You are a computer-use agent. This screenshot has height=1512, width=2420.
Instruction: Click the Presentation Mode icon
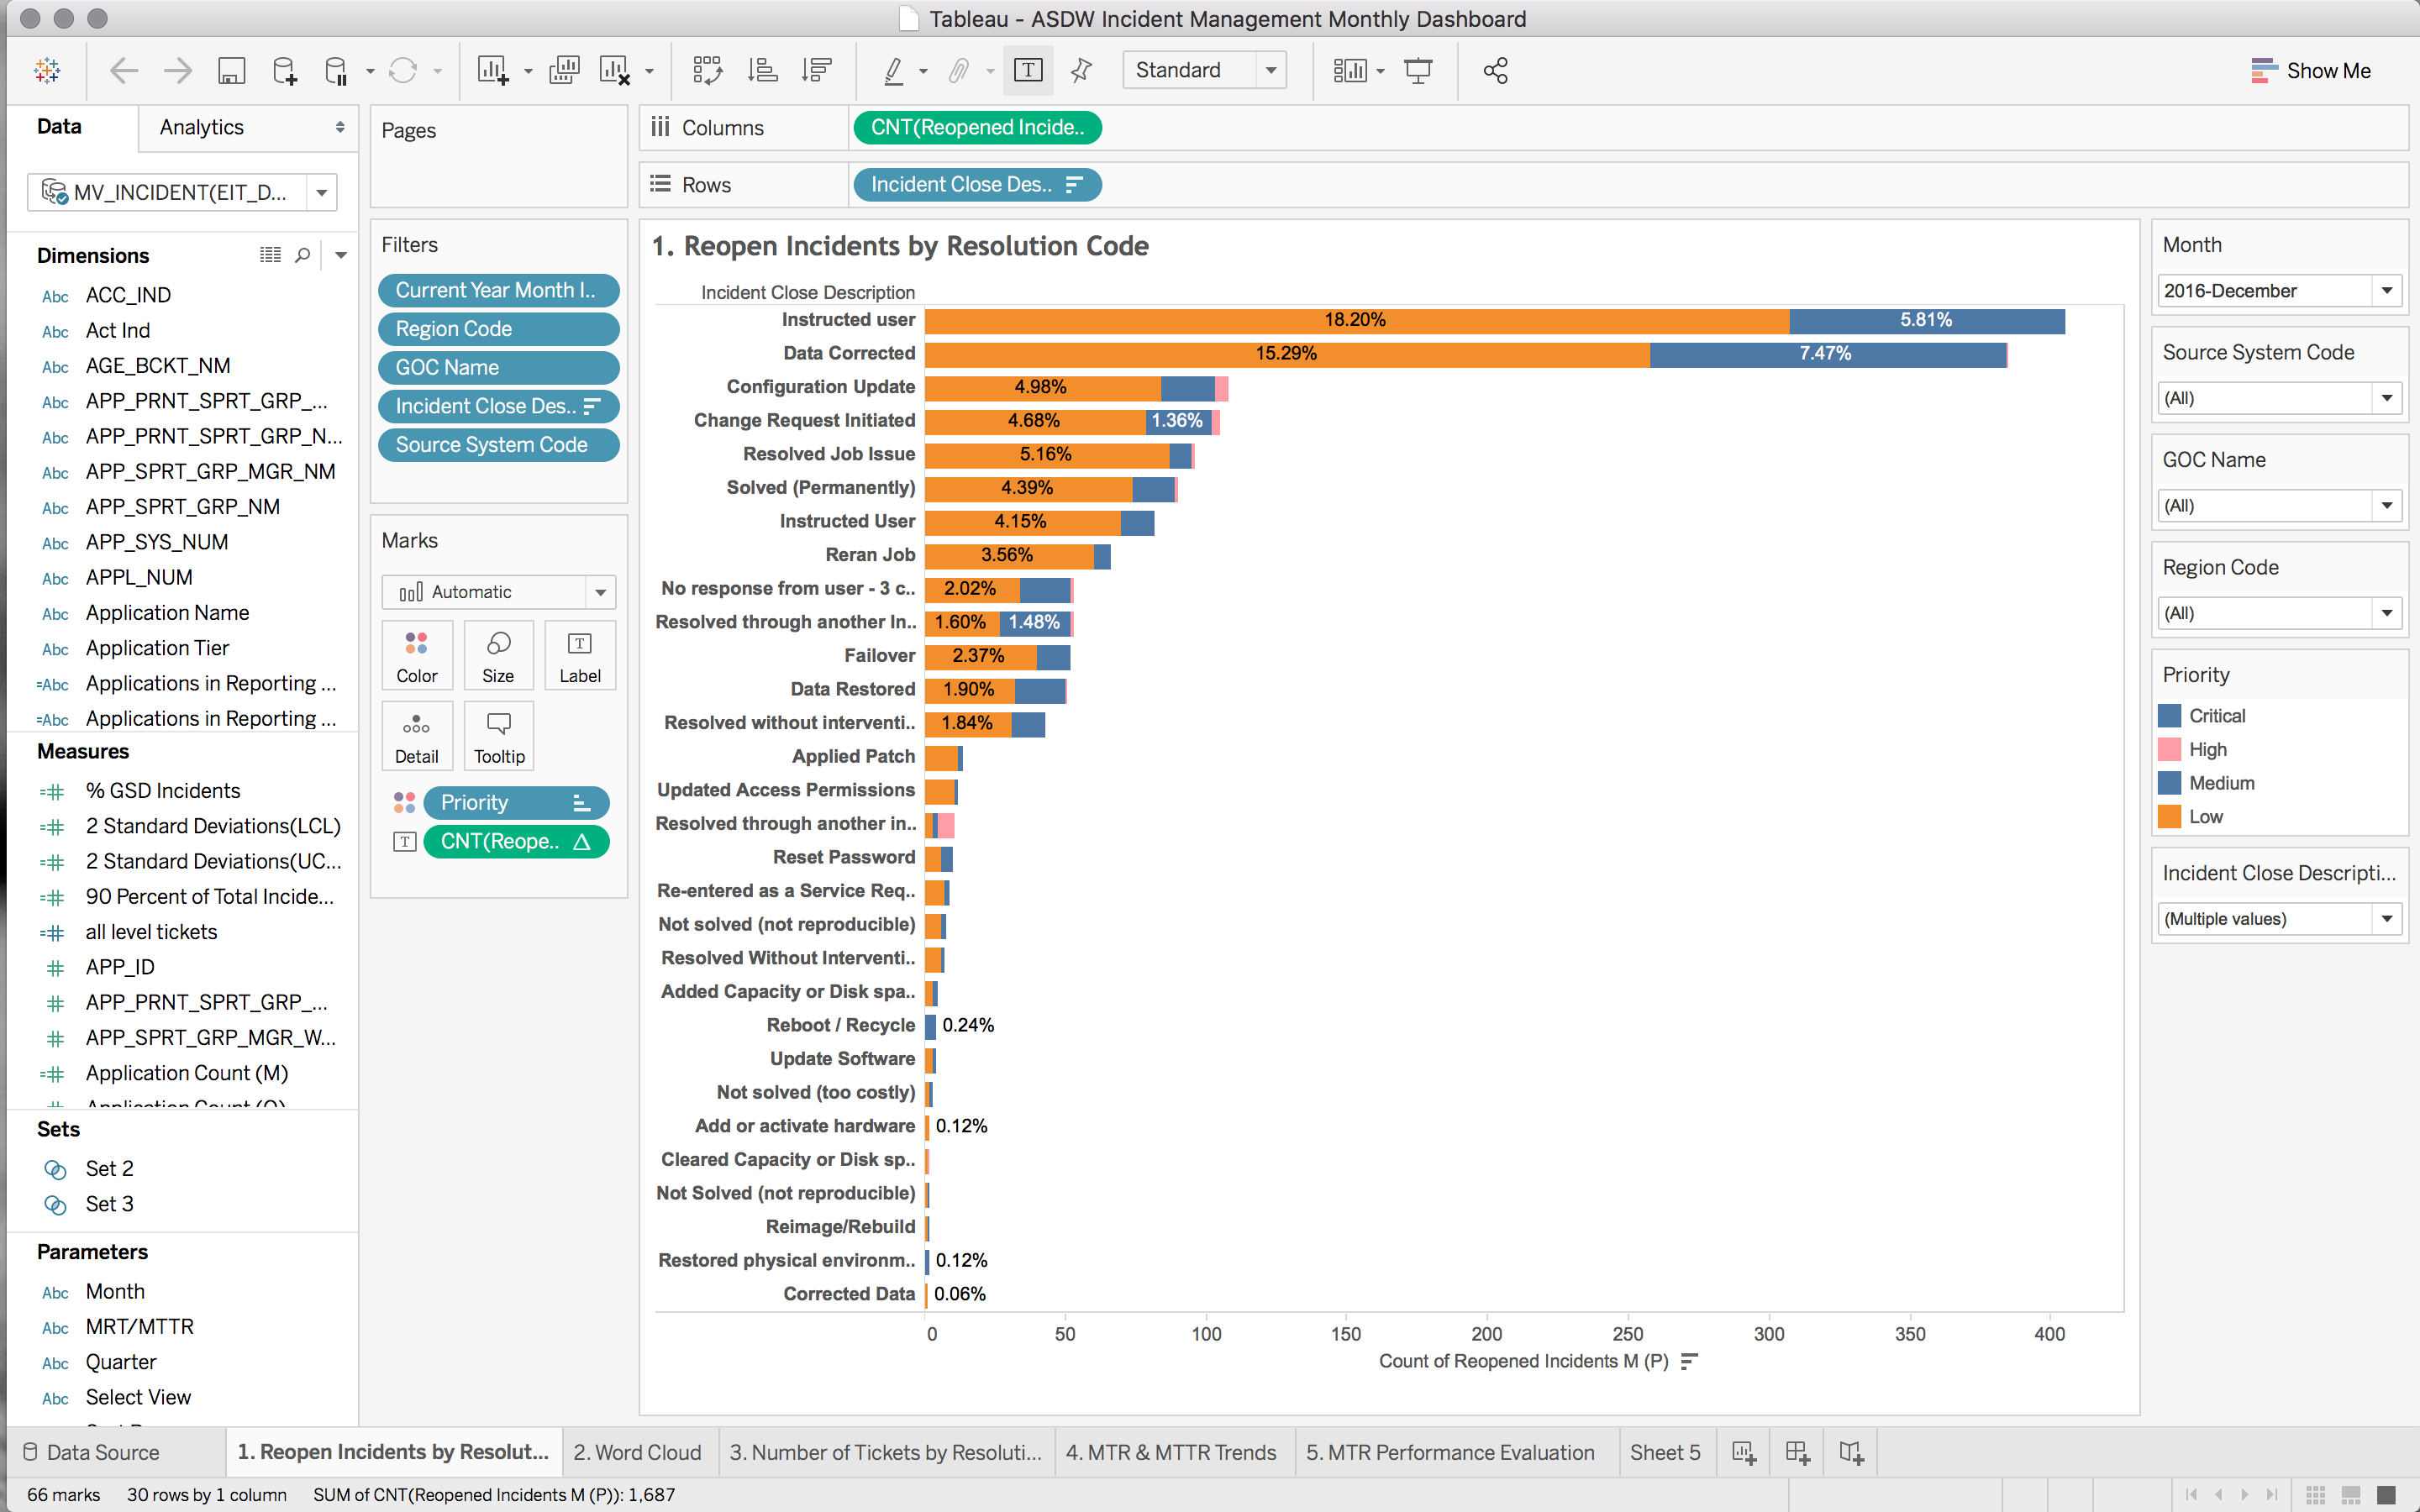coord(1418,70)
